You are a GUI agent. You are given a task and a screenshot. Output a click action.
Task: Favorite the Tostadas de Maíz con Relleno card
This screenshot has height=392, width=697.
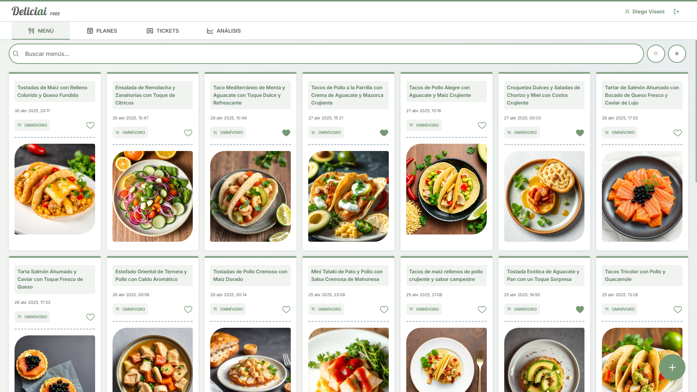(x=90, y=125)
